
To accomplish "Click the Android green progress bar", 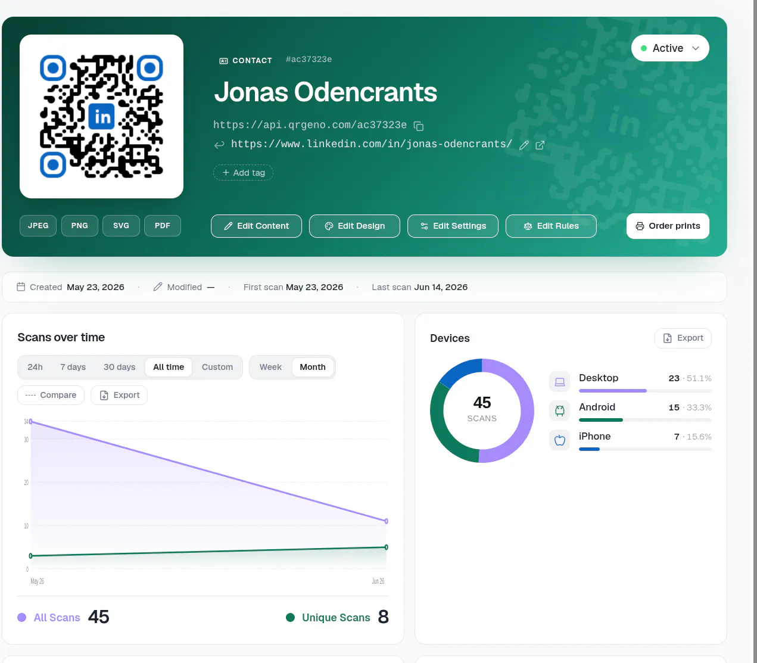I will point(601,420).
